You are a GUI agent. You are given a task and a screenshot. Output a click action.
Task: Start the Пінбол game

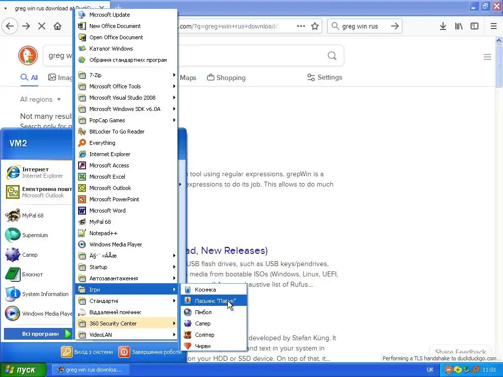pyautogui.click(x=214, y=312)
